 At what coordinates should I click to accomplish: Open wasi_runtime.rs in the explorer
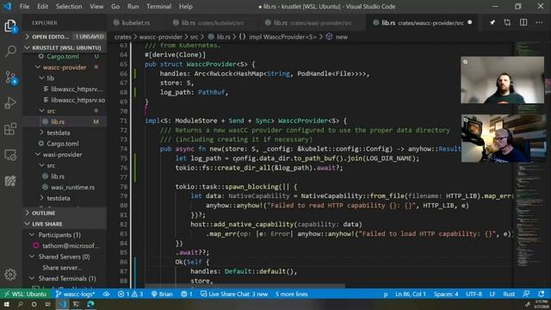click(x=65, y=187)
